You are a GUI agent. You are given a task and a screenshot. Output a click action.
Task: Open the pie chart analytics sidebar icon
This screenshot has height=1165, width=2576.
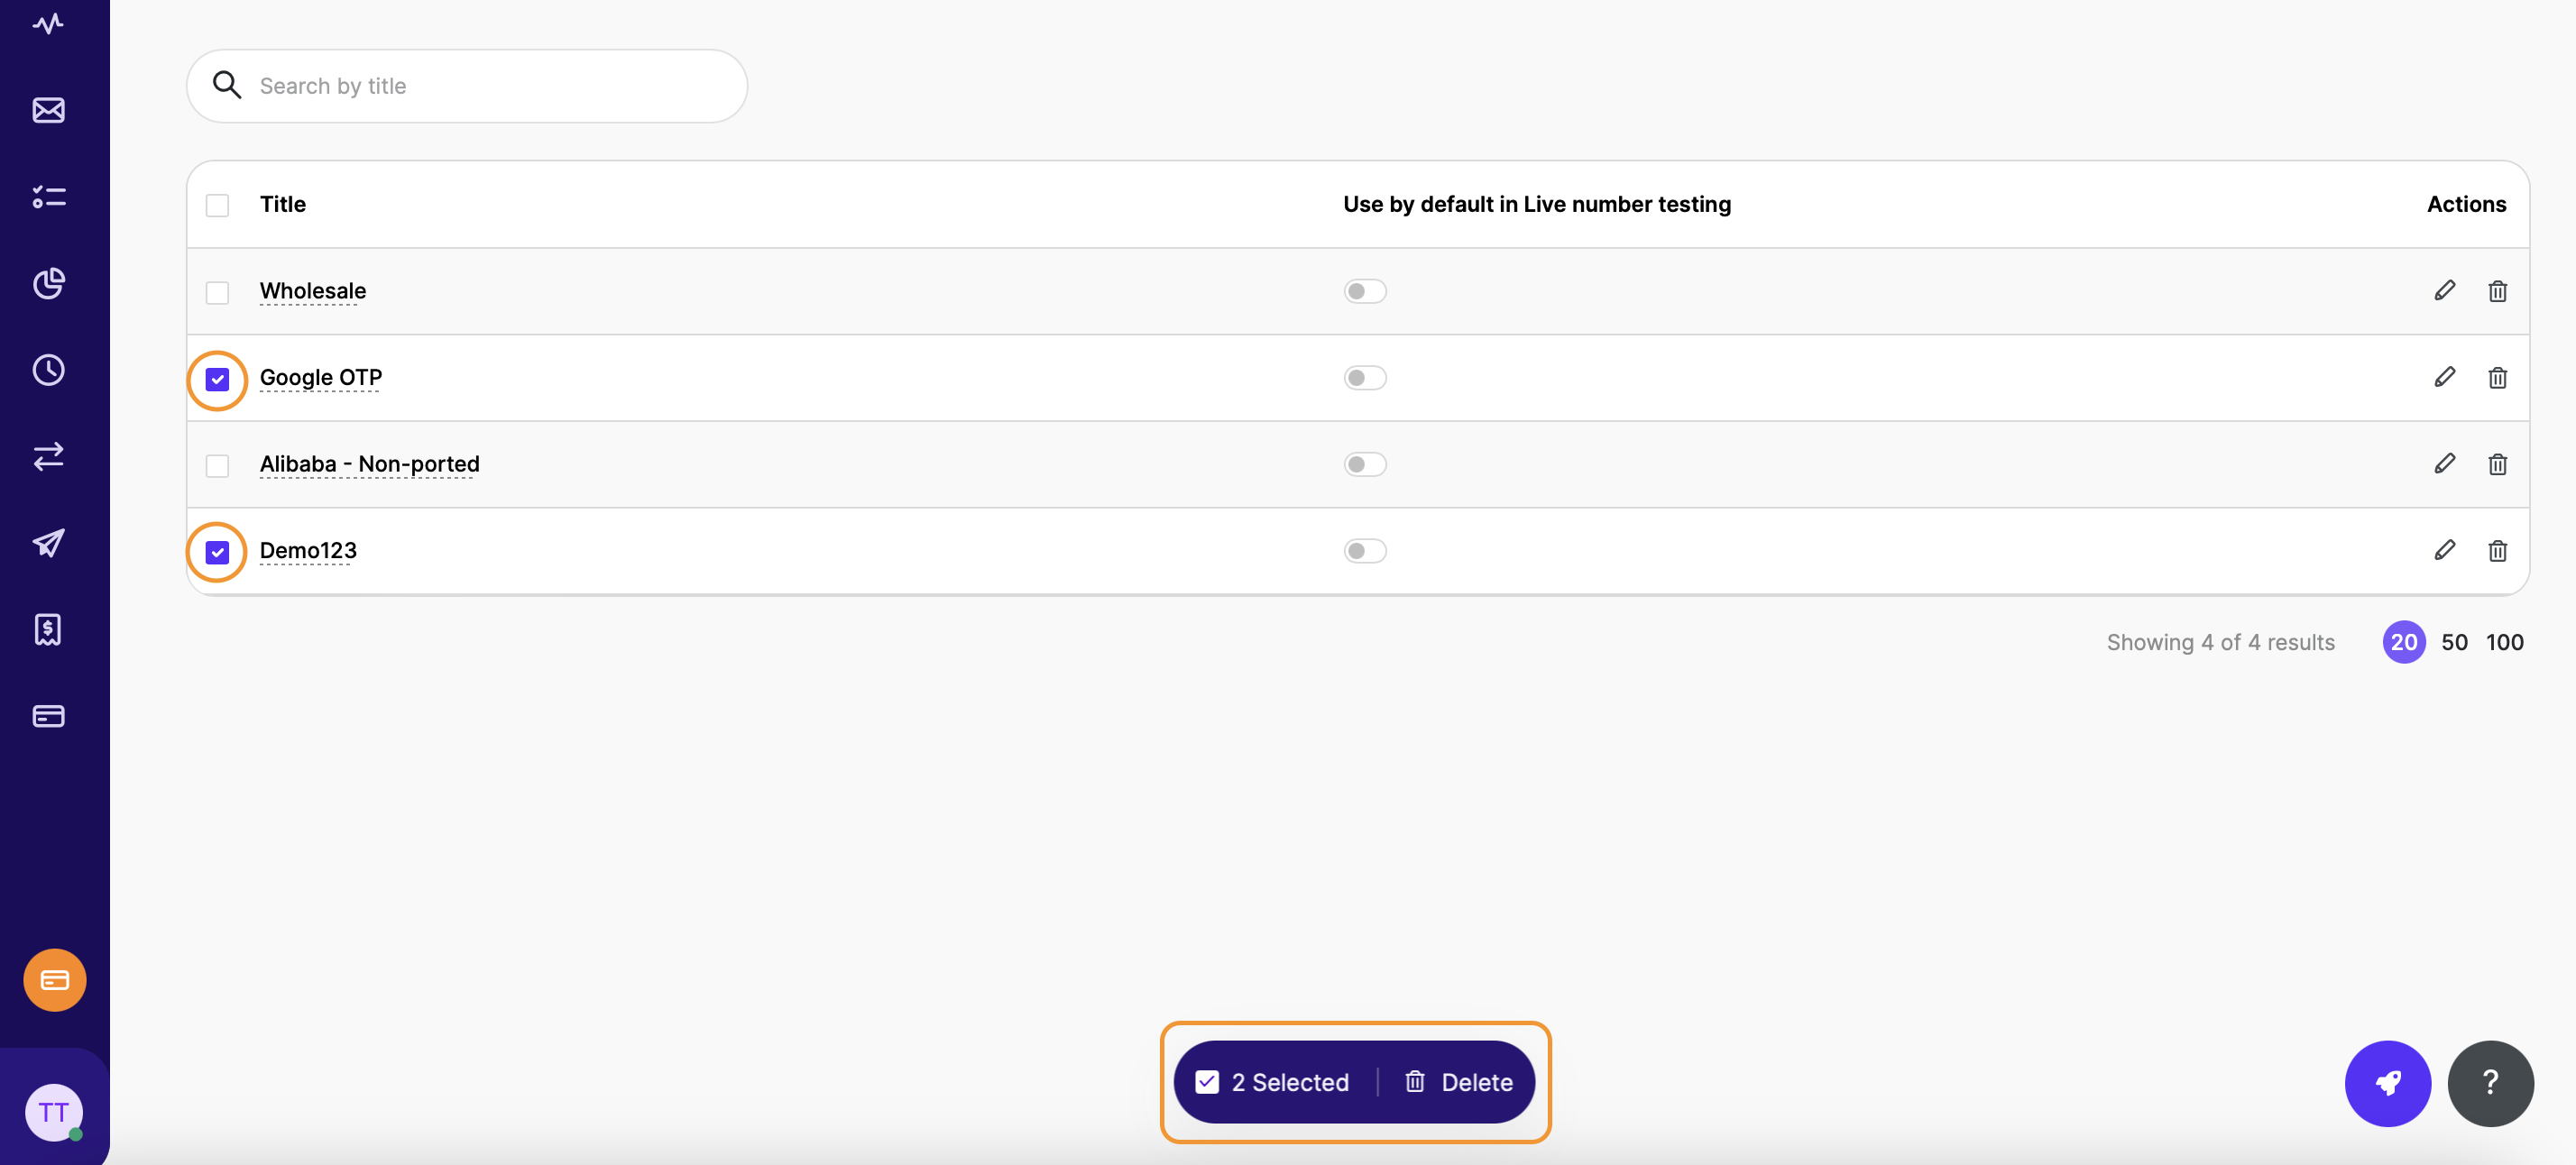pos(48,283)
